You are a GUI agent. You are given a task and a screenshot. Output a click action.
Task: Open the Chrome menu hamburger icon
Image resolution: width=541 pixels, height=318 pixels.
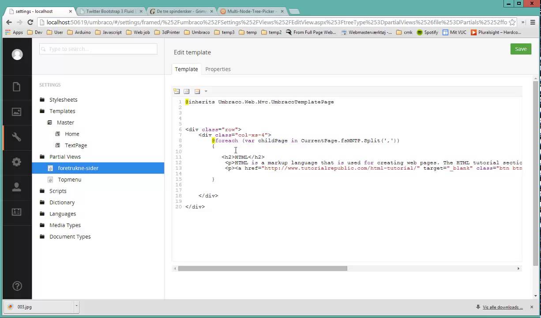533,22
